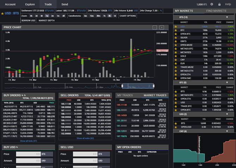
Task: Open the Explore menu item
Action: click(30, 4)
